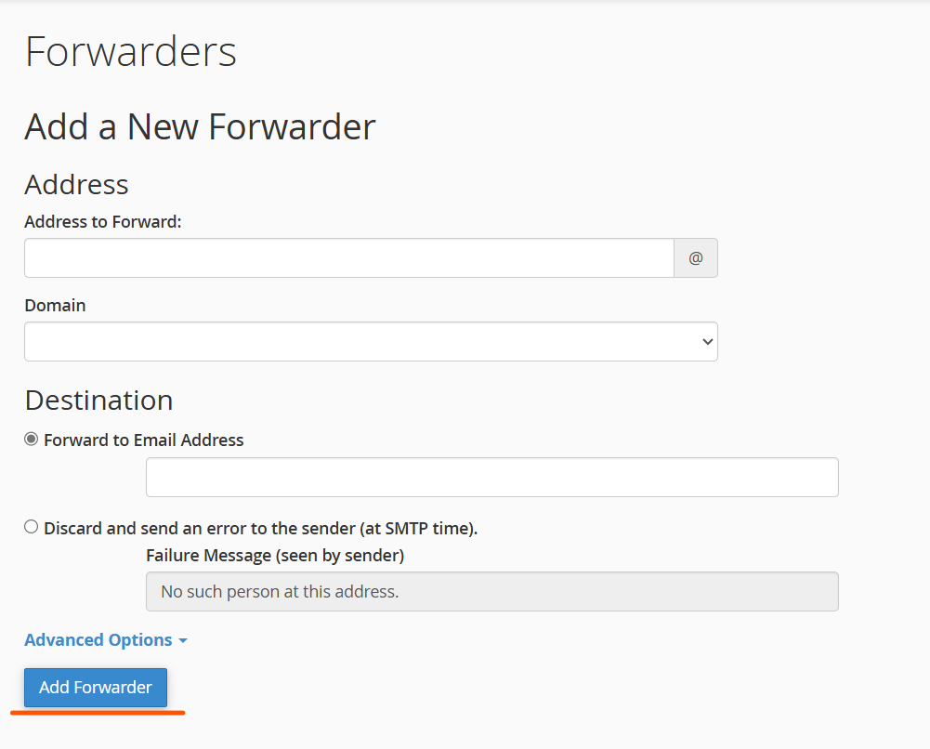The image size is (930, 749).
Task: Click the "Add a New Forwarder" heading
Action: [x=199, y=126]
